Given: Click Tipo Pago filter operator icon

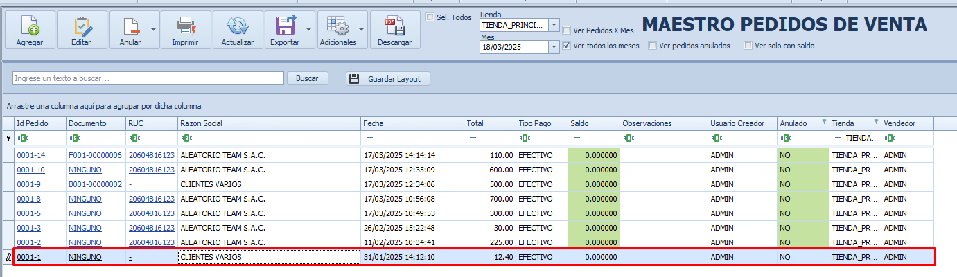Looking at the screenshot, I should pos(523,138).
